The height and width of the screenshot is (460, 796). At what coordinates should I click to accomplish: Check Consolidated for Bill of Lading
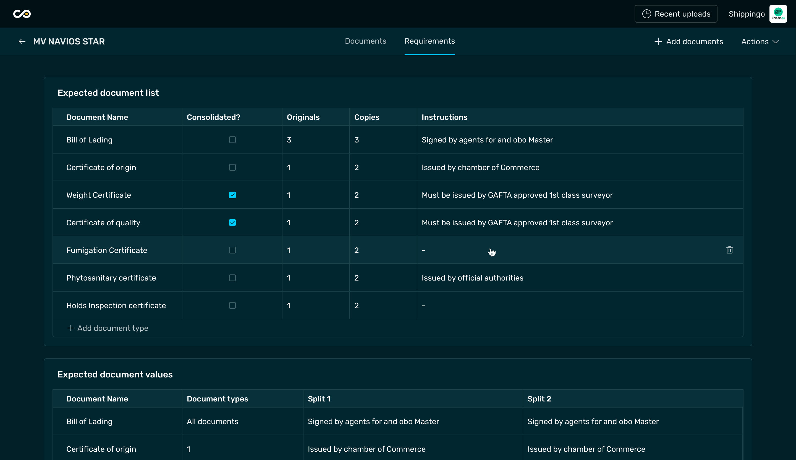[232, 140]
